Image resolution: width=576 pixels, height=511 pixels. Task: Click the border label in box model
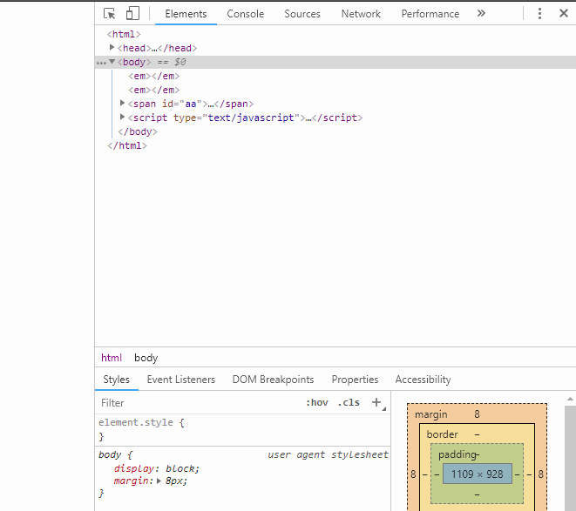[x=443, y=434]
